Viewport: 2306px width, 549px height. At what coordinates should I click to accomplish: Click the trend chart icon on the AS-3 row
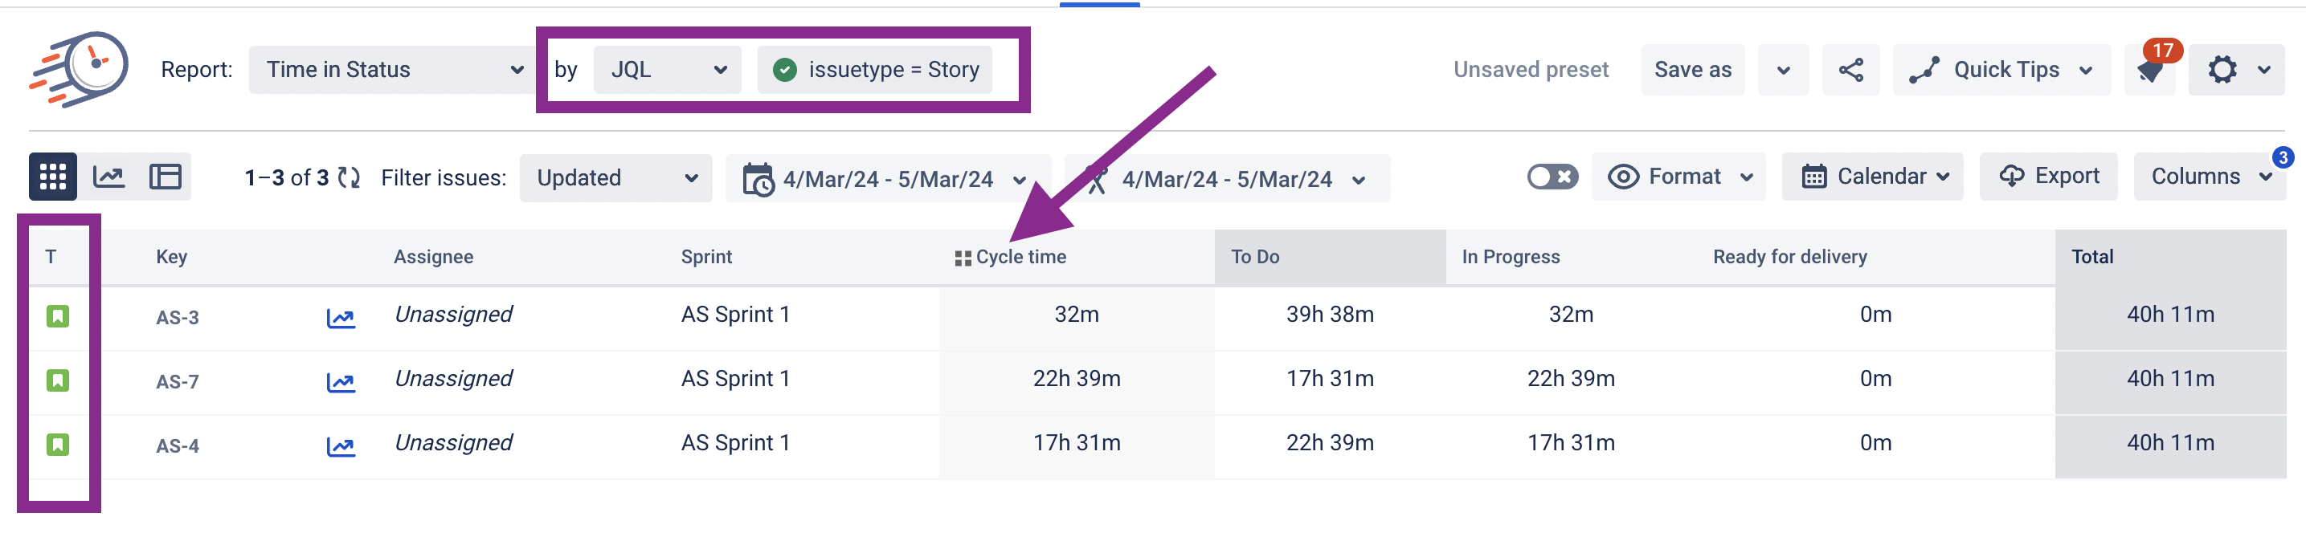point(342,316)
